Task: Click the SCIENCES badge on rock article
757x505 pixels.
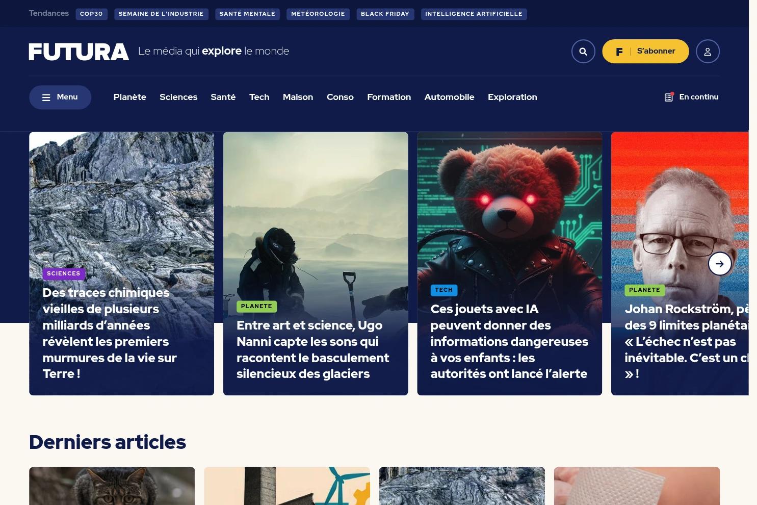Action: pyautogui.click(x=64, y=274)
